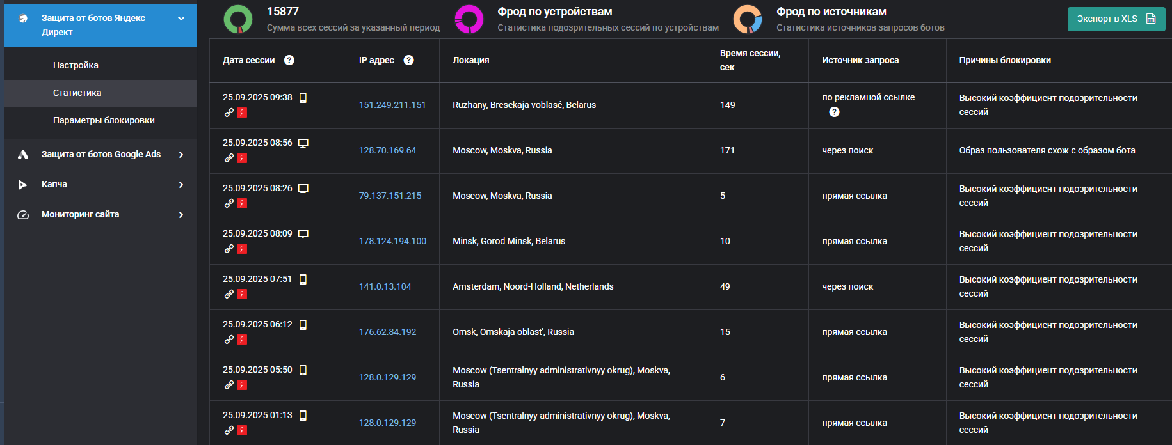Click the magenta Фрод по устройствам chart icon
The height and width of the screenshot is (445, 1172).
pyautogui.click(x=469, y=19)
